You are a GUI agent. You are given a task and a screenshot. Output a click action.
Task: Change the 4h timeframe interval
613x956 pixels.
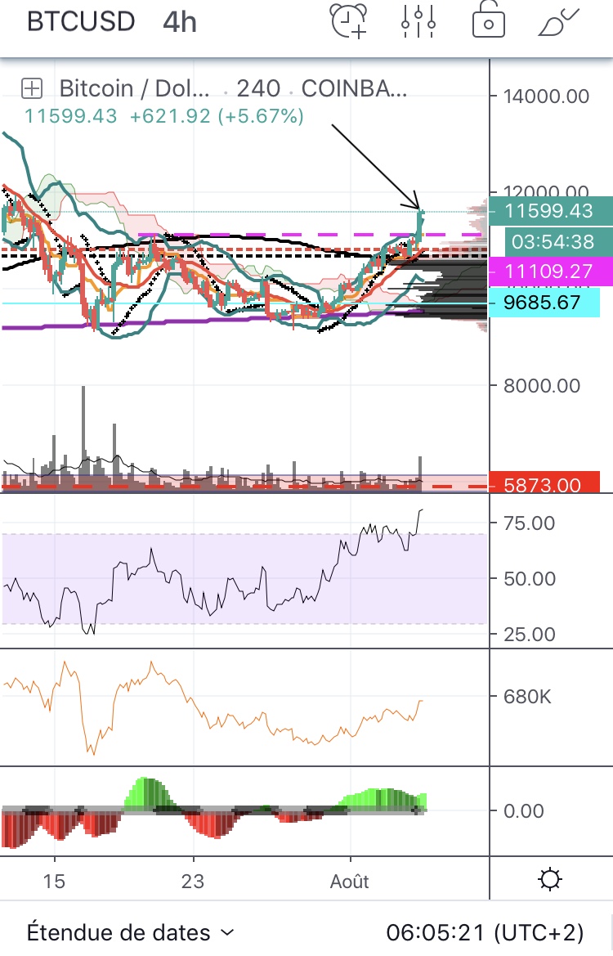coord(180,22)
